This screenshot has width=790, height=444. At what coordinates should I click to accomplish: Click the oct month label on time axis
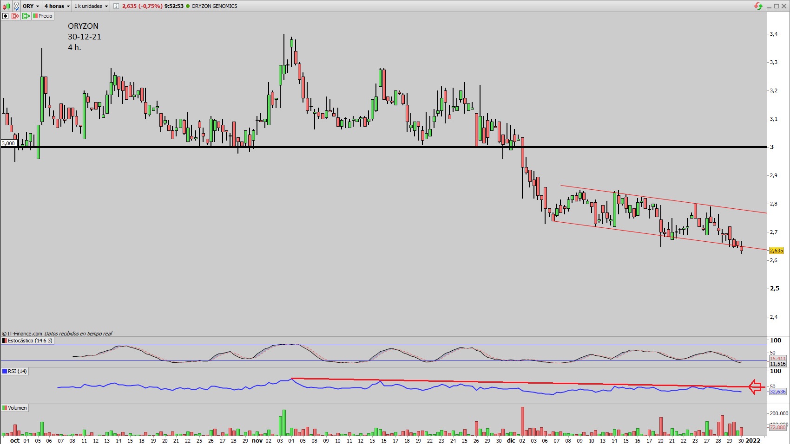coord(15,440)
